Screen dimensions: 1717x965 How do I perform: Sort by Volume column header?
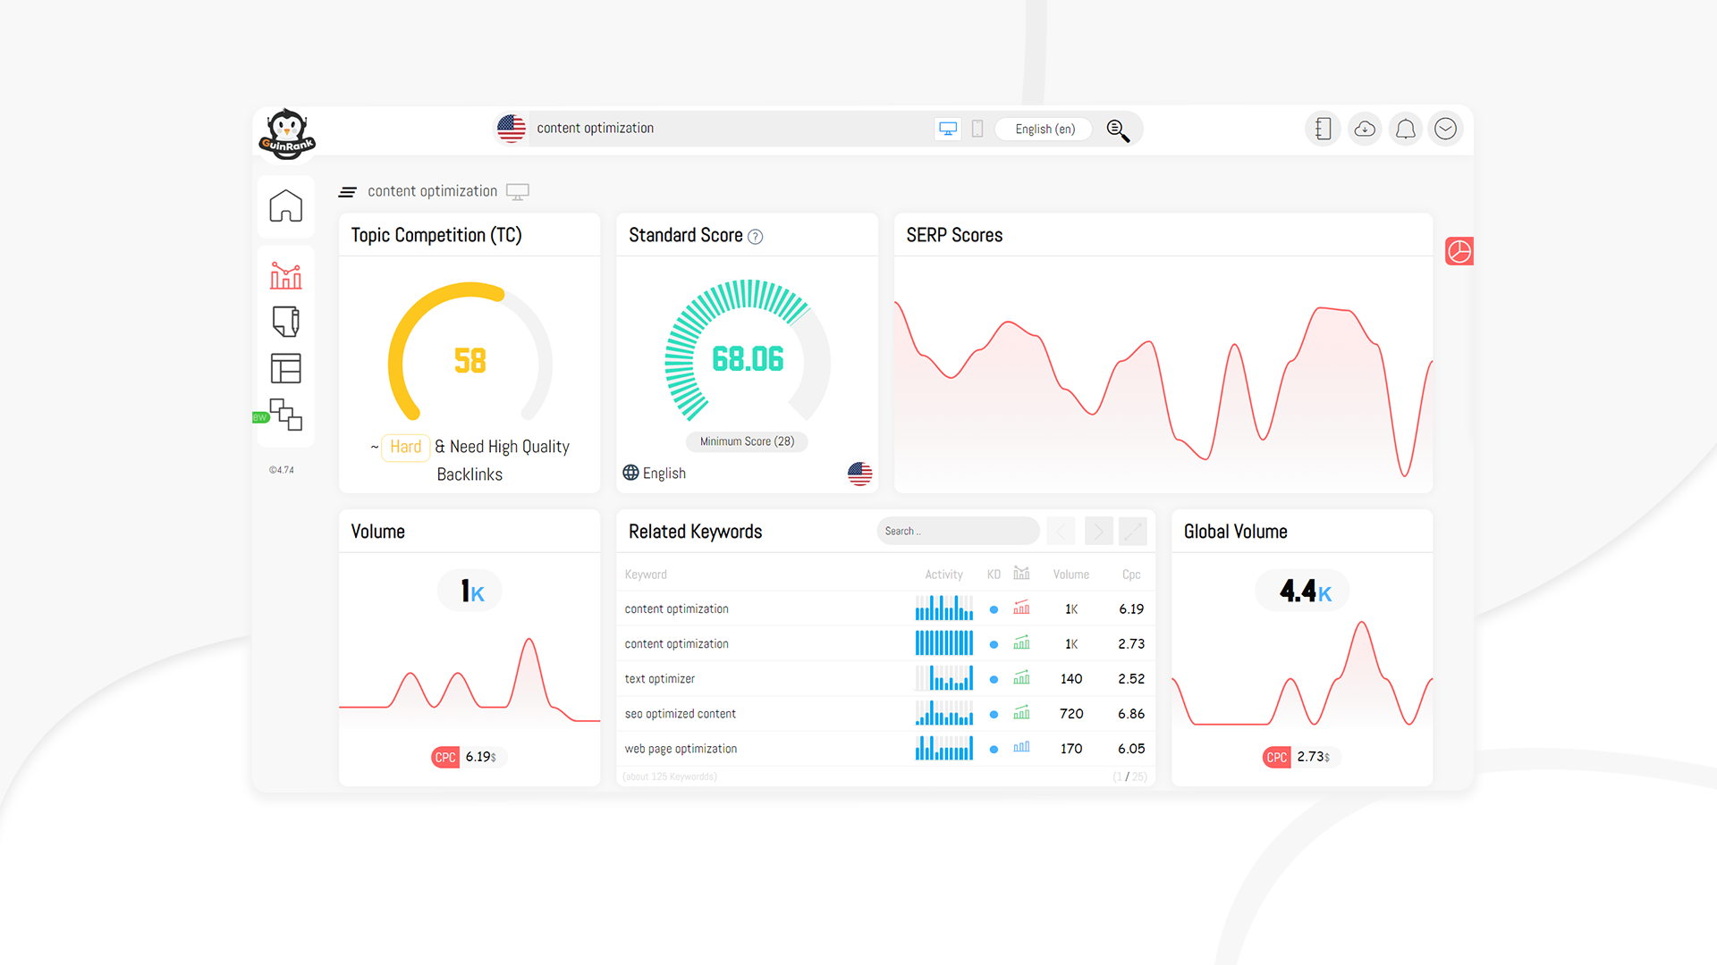pos(1070,575)
